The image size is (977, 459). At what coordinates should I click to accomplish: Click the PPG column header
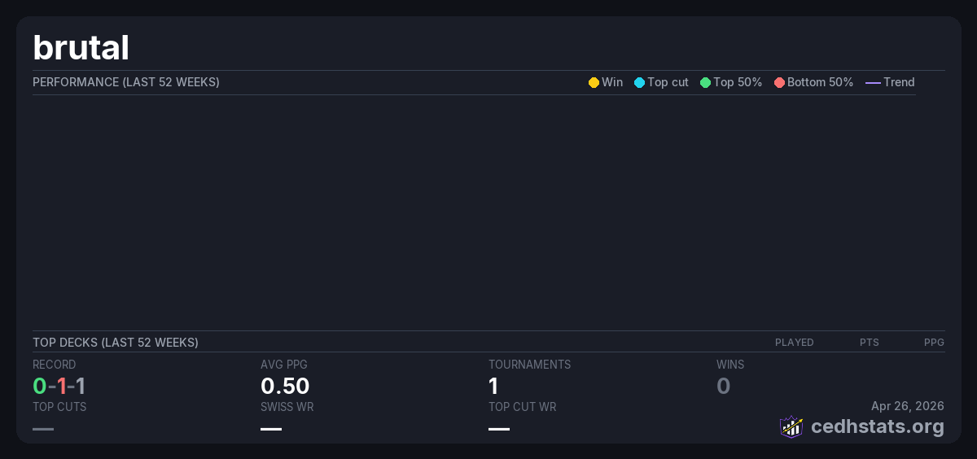click(x=934, y=343)
